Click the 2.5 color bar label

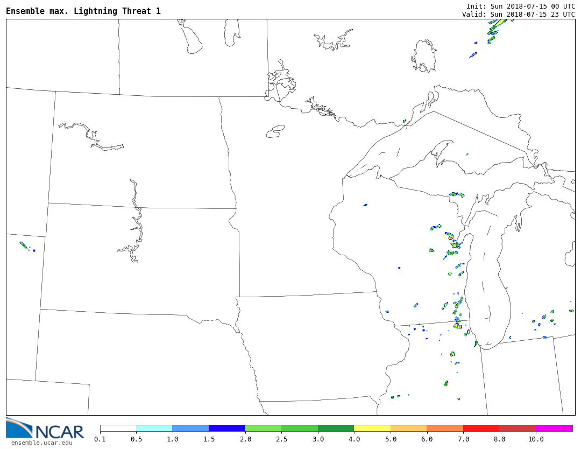281,439
